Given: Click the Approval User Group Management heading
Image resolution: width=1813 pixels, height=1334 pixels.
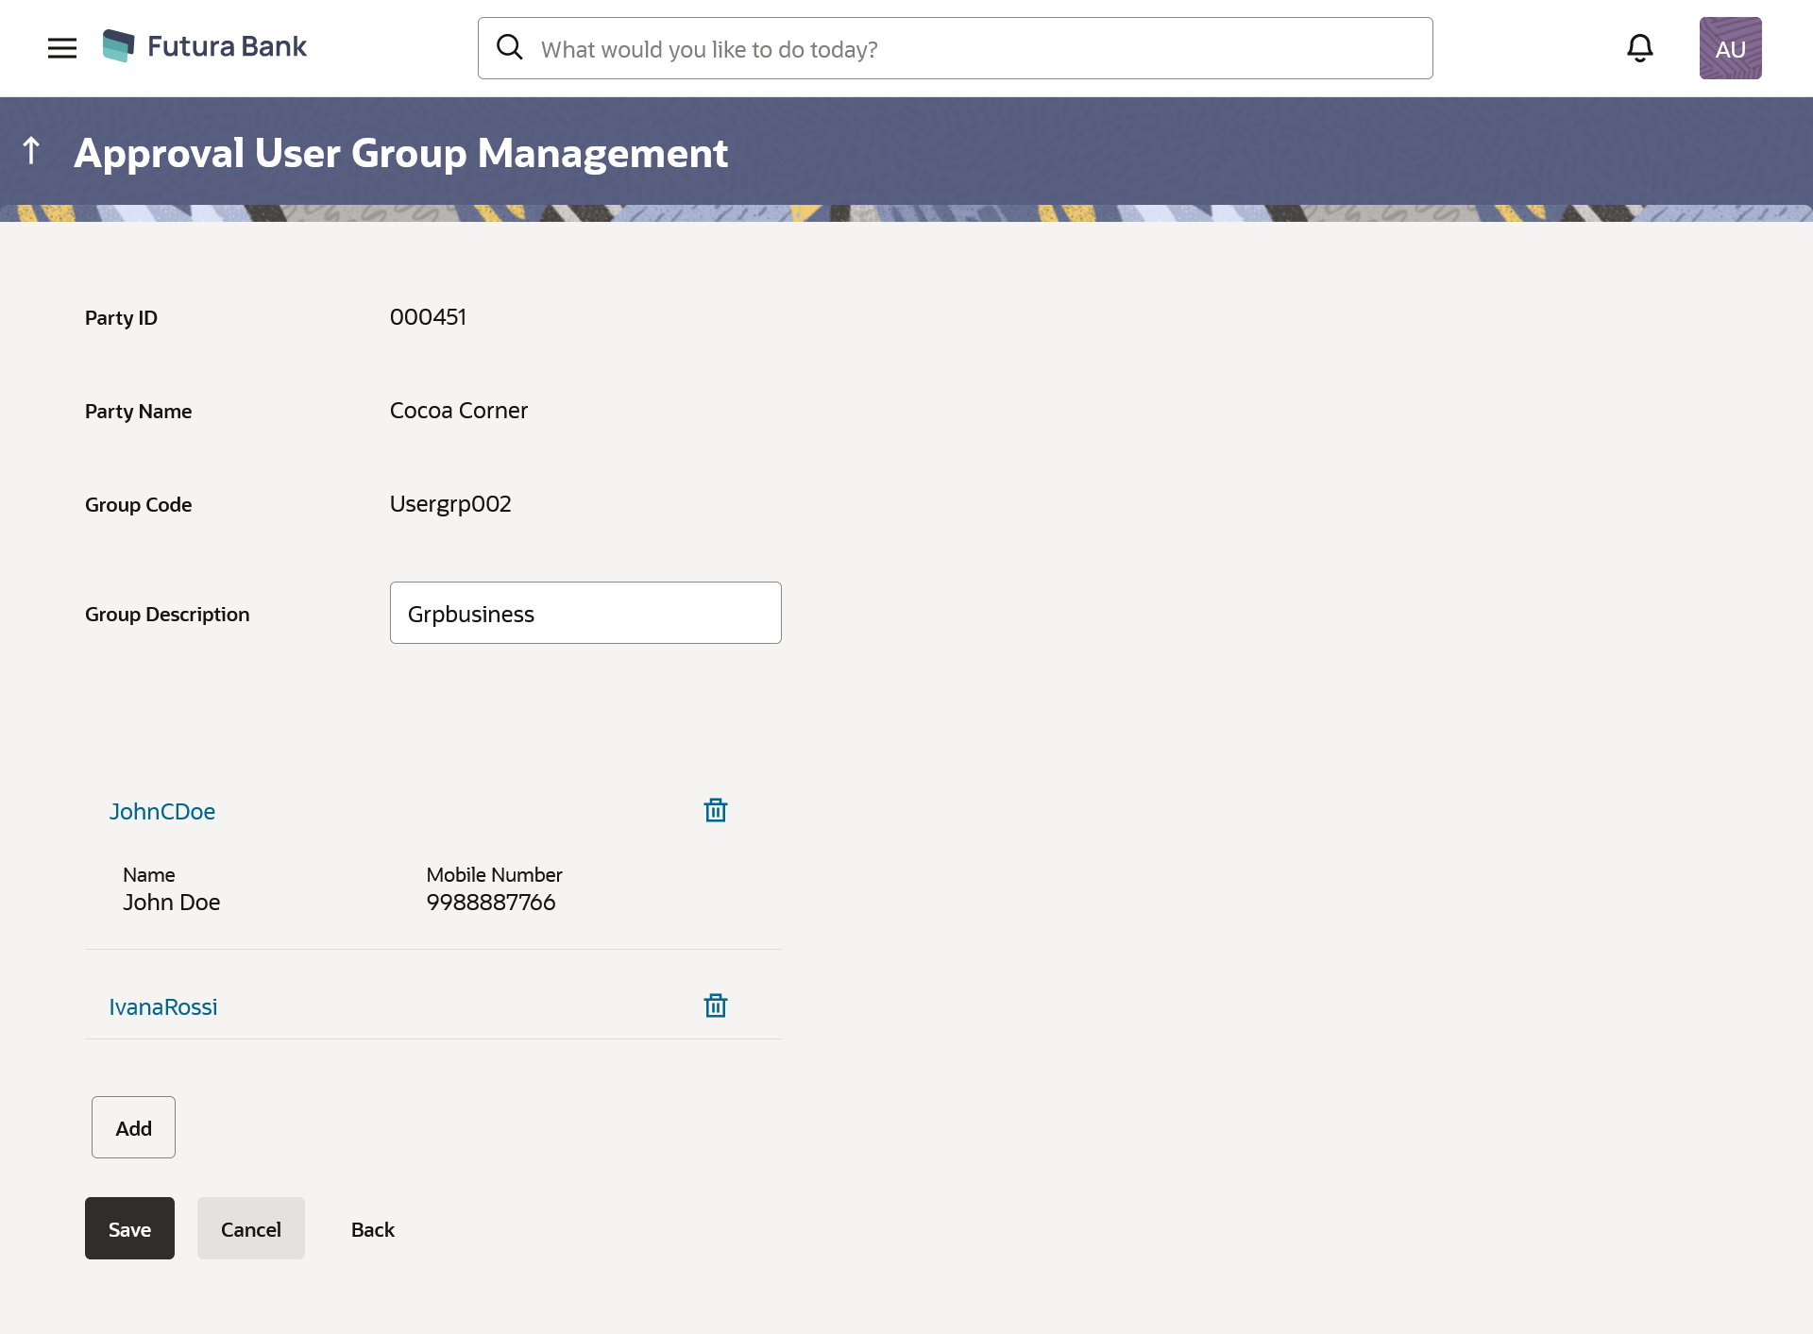Looking at the screenshot, I should click(400, 153).
